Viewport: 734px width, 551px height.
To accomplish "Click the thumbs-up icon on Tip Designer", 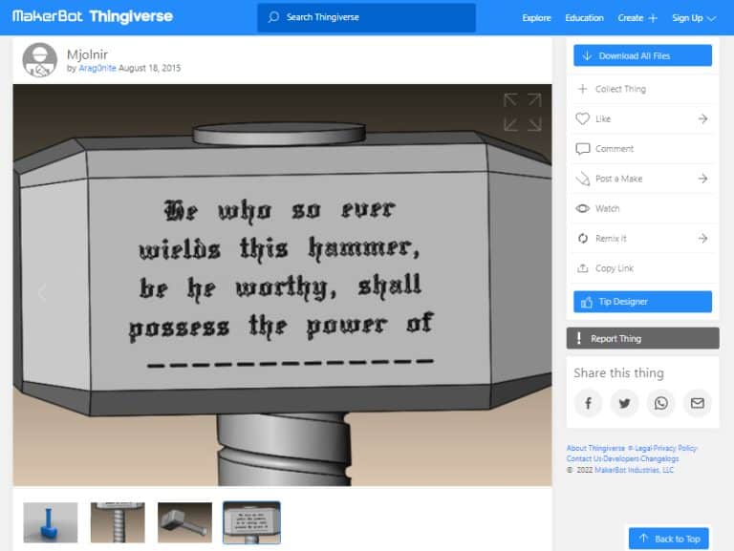I will click(587, 302).
